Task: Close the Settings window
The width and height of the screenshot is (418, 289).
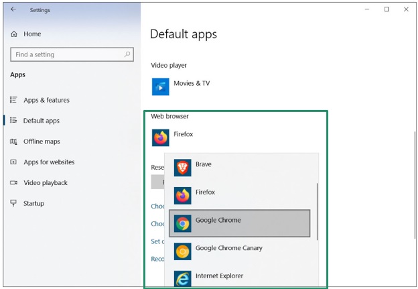Action: point(406,9)
